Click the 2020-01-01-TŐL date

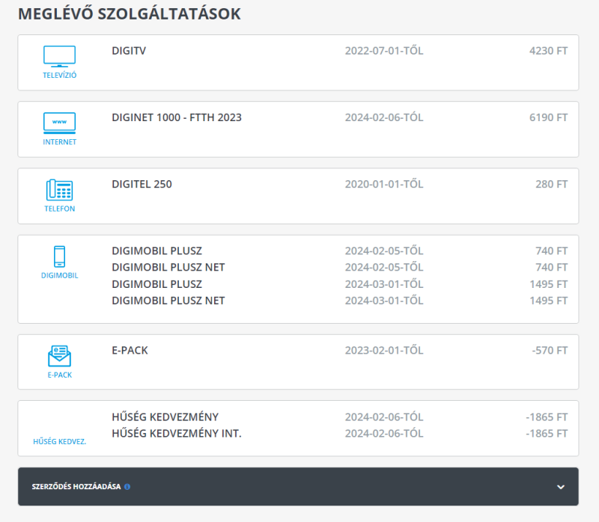click(x=384, y=184)
